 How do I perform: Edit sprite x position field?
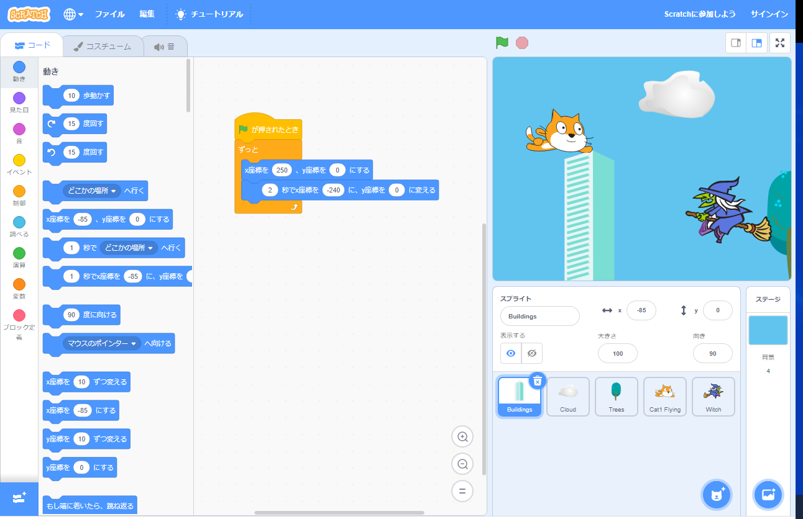click(x=641, y=310)
